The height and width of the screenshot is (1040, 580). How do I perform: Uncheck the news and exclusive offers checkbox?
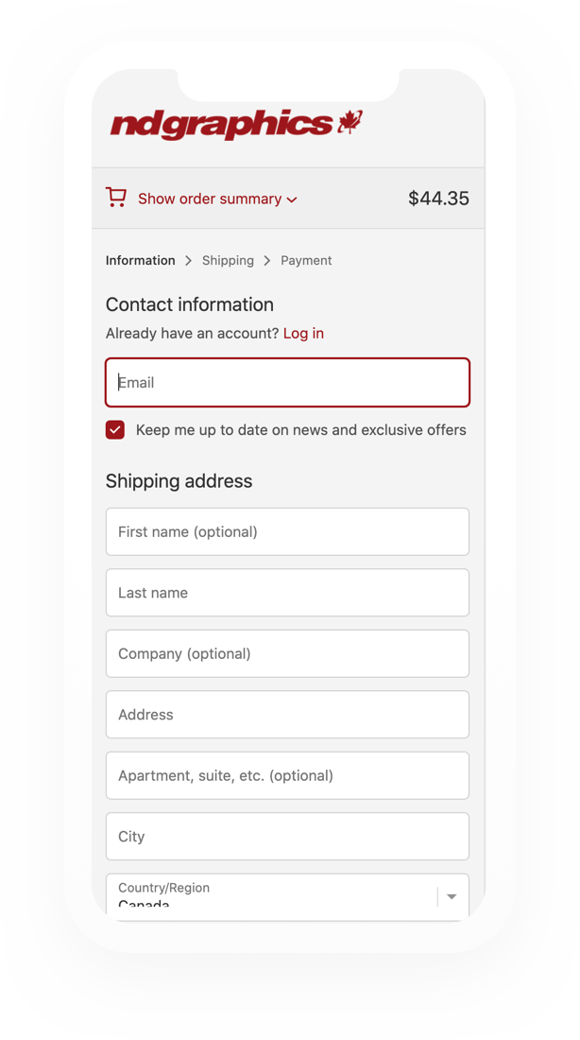click(115, 430)
